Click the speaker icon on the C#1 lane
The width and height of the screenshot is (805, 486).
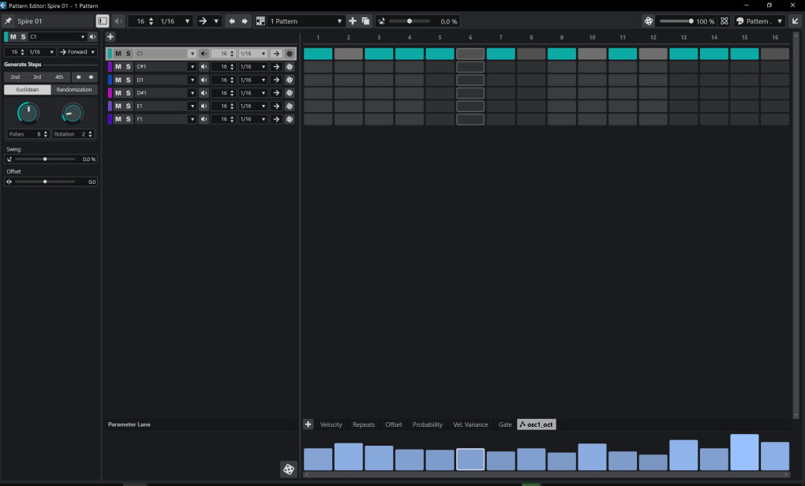click(204, 67)
